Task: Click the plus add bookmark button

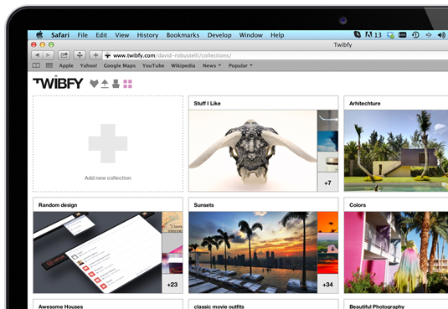Action: [x=95, y=55]
